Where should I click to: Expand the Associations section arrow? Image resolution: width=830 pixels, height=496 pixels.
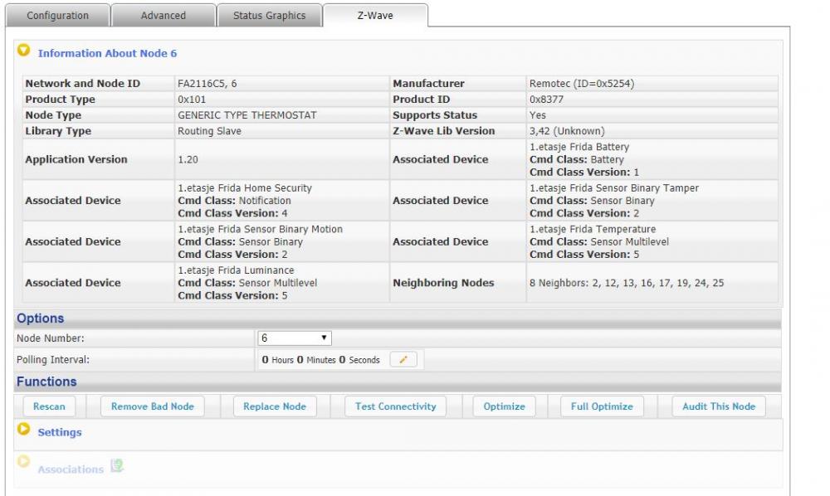pyautogui.click(x=23, y=461)
